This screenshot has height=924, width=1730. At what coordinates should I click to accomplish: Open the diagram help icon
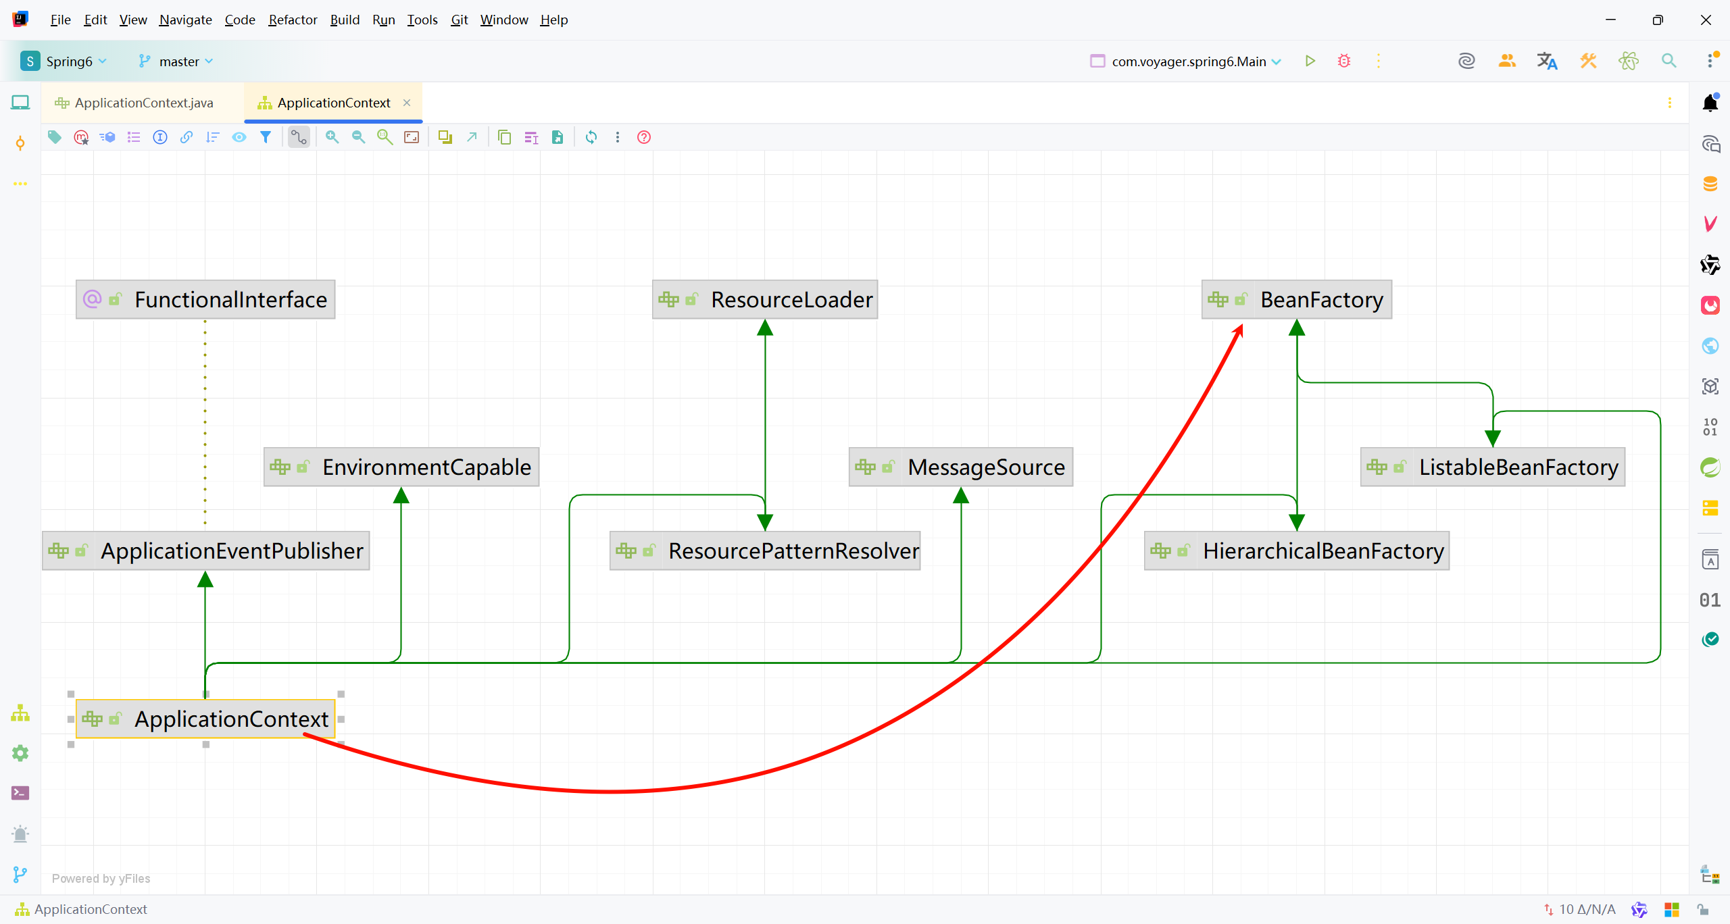(644, 137)
